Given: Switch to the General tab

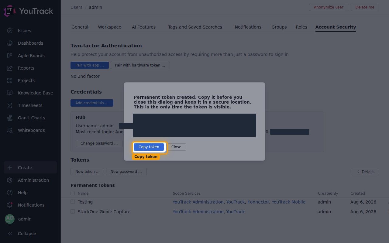Looking at the screenshot, I should click(x=80, y=27).
